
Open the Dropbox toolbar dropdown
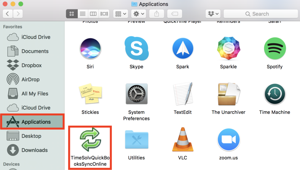(213, 14)
